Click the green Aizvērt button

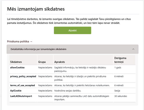click(73, 30)
